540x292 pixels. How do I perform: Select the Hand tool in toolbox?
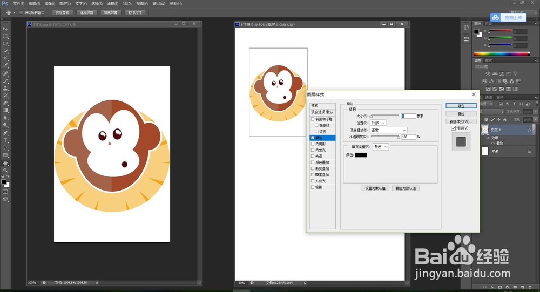5,163
